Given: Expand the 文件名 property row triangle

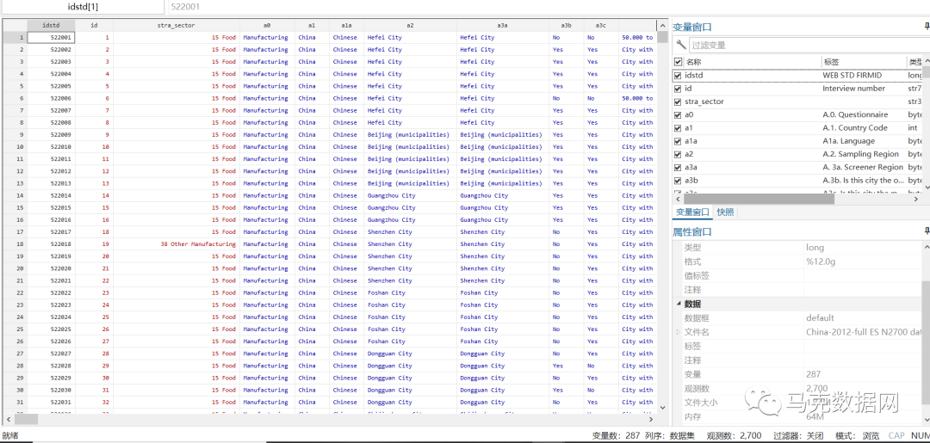Looking at the screenshot, I should click(679, 332).
